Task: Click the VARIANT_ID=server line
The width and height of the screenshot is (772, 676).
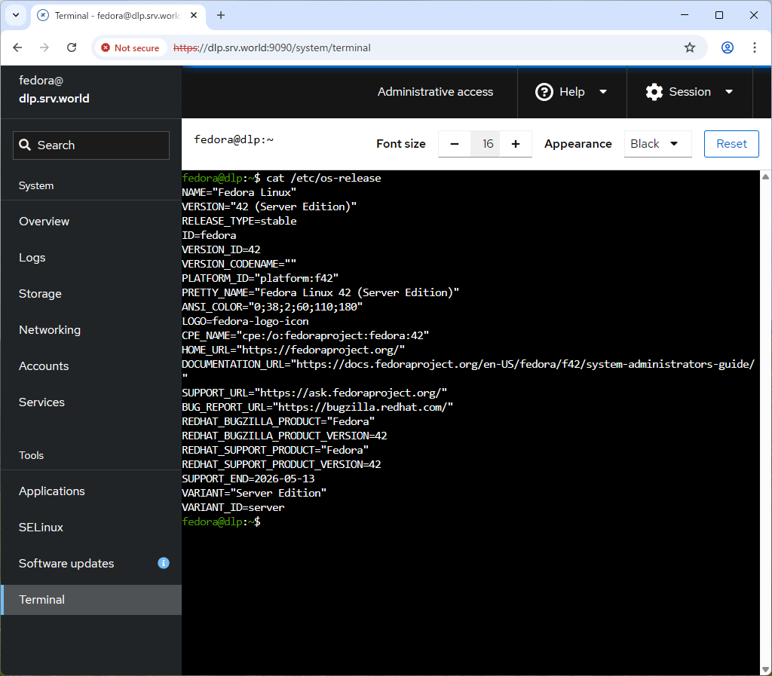Action: 233,507
